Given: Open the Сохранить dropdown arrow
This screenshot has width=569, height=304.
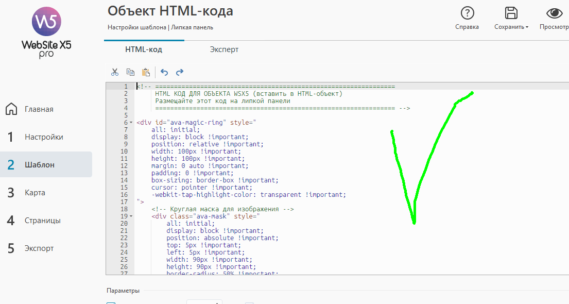Looking at the screenshot, I should [527, 27].
